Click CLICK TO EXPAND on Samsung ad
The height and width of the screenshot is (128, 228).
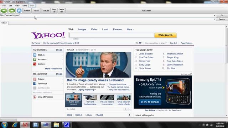pos(150,102)
